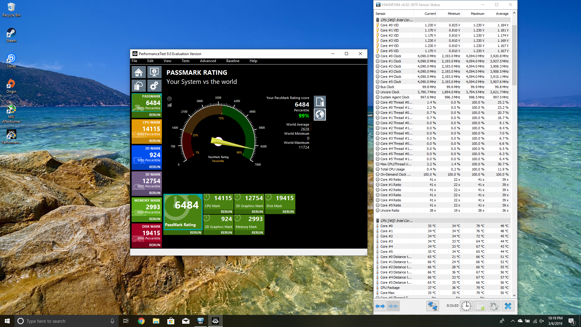Image resolution: width=581 pixels, height=327 pixels.
Task: Rerun the 2D Mark sidebar test
Action: pos(155,167)
